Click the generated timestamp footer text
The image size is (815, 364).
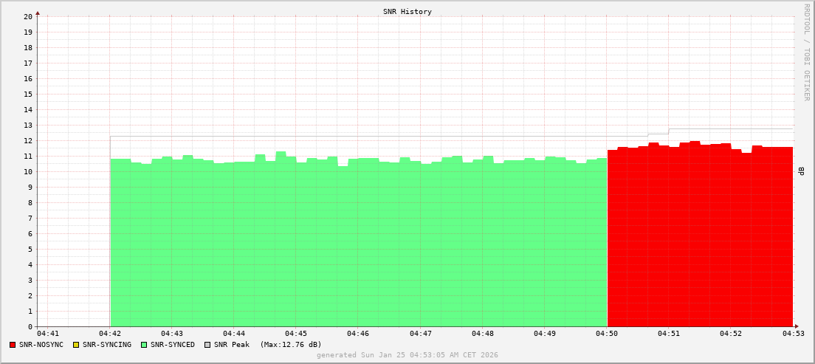tap(407, 355)
